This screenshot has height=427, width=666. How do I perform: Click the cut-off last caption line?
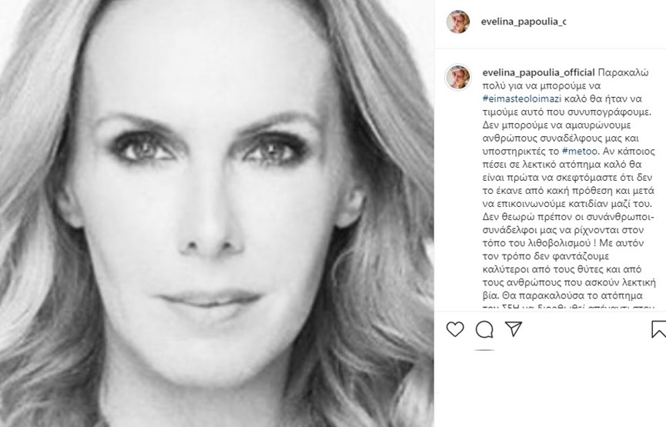(x=568, y=306)
